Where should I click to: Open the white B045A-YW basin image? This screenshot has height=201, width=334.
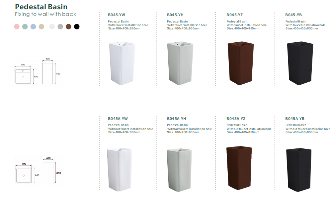click(119, 170)
